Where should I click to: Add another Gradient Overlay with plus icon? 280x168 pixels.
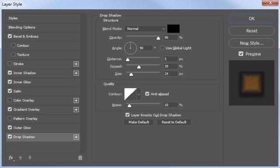(x=76, y=110)
